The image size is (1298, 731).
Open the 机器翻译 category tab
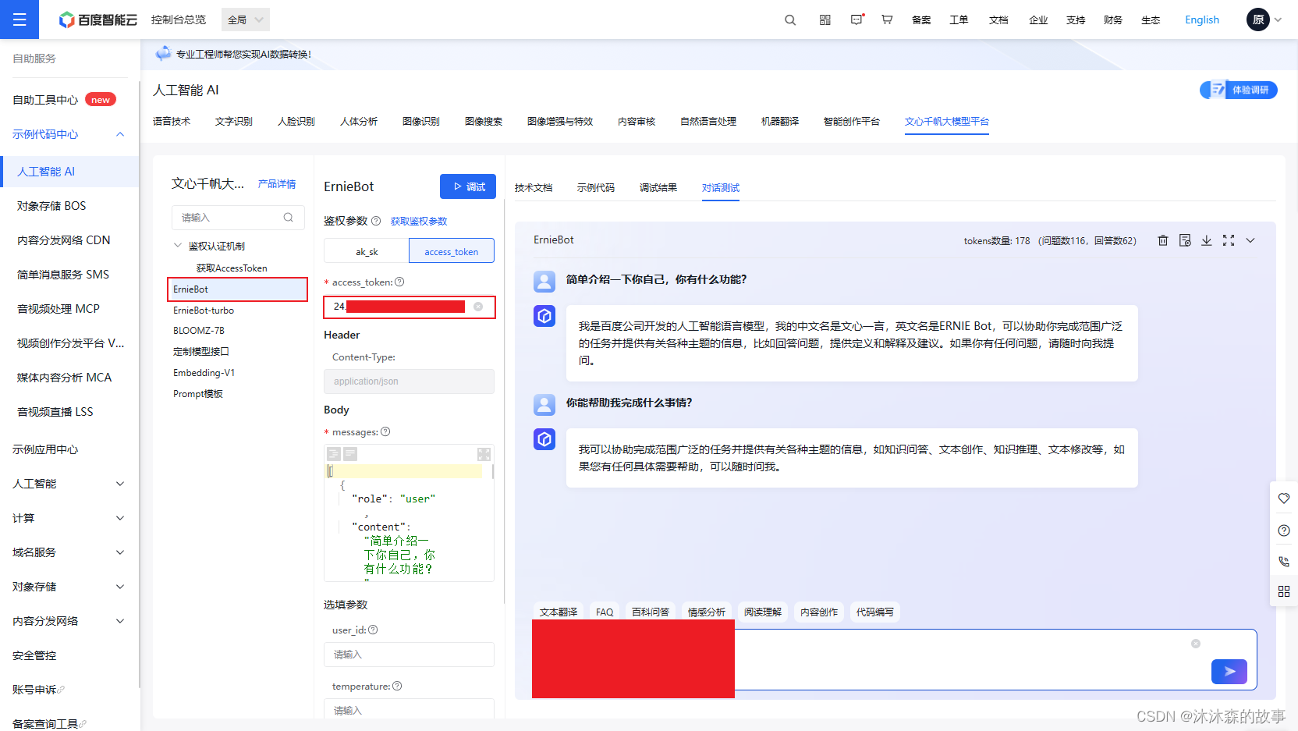click(x=780, y=122)
